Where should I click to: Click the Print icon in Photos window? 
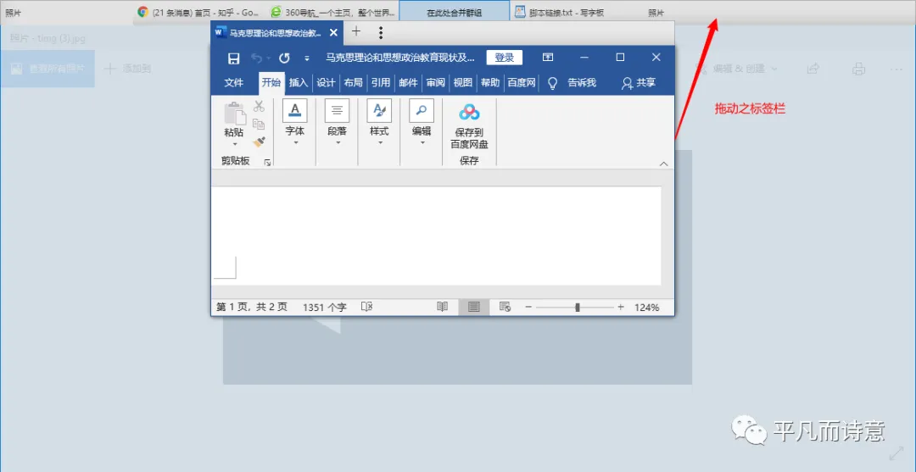point(858,69)
